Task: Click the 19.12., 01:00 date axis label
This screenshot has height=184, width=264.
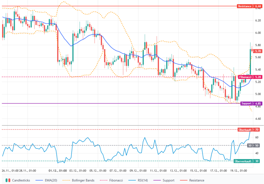Action: pyautogui.click(x=238, y=171)
